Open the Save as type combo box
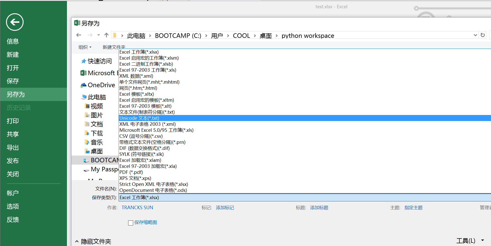The image size is (491, 246). coord(305,197)
